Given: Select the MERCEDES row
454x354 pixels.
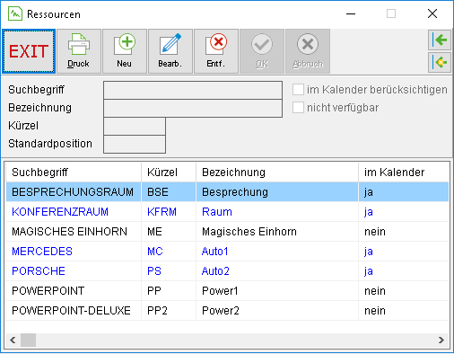Looking at the screenshot, I should click(227, 252).
